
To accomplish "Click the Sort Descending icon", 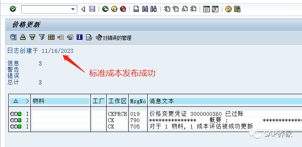I will [32, 37].
